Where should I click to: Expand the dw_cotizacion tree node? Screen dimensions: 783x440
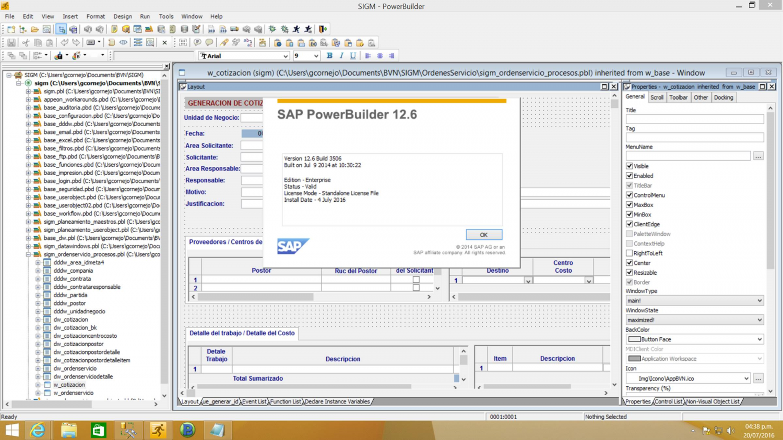click(38, 320)
